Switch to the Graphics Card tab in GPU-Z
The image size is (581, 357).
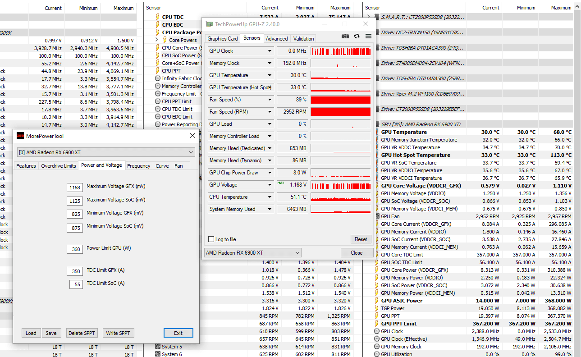[223, 39]
